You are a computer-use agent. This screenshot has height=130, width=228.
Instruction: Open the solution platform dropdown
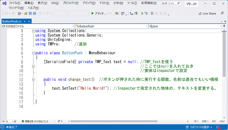coord(79,14)
